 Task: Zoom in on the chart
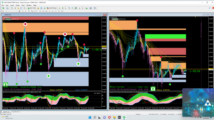click(x=69, y=8)
